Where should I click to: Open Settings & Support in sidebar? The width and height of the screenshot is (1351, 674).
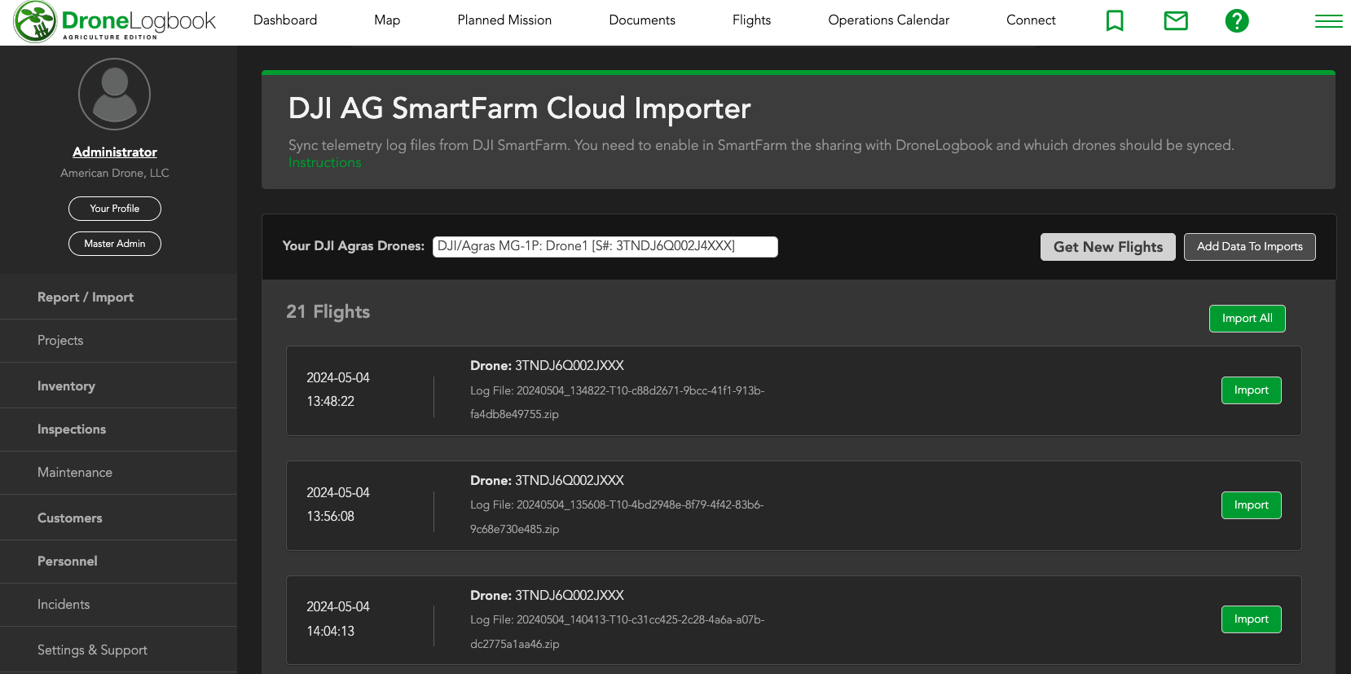click(118, 650)
